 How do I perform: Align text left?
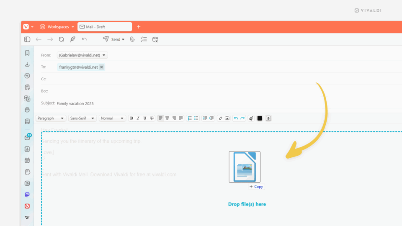pyautogui.click(x=160, y=118)
